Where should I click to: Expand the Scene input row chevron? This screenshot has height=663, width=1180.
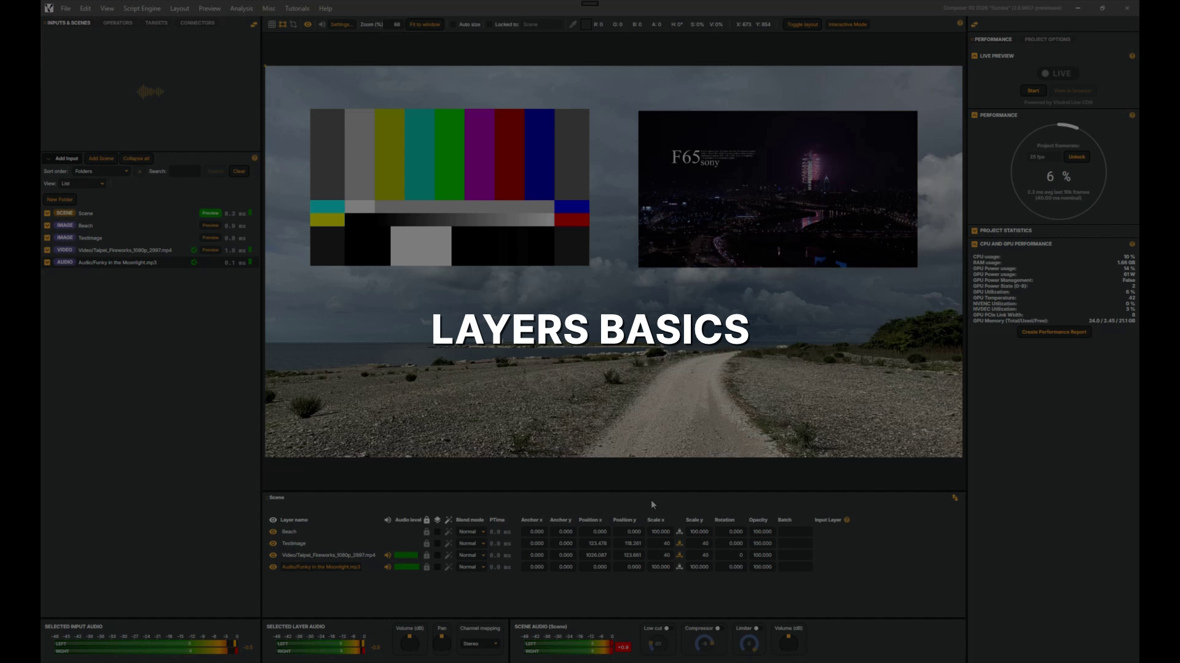point(47,213)
